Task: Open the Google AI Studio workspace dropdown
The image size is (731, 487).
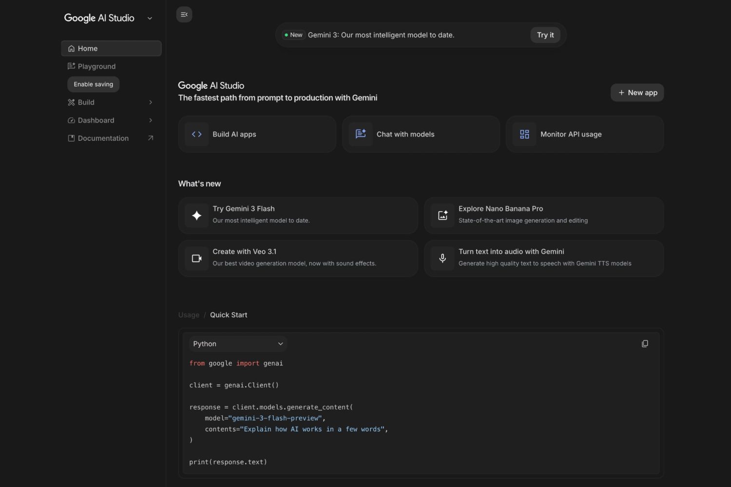Action: (x=150, y=18)
